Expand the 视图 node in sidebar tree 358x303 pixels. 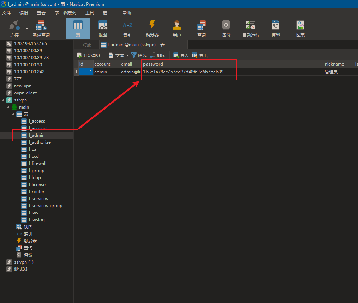(13, 227)
